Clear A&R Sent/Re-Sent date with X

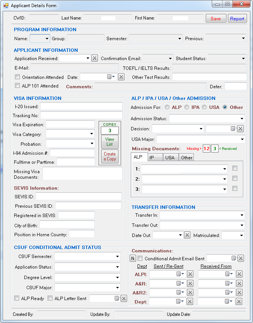coord(190,284)
